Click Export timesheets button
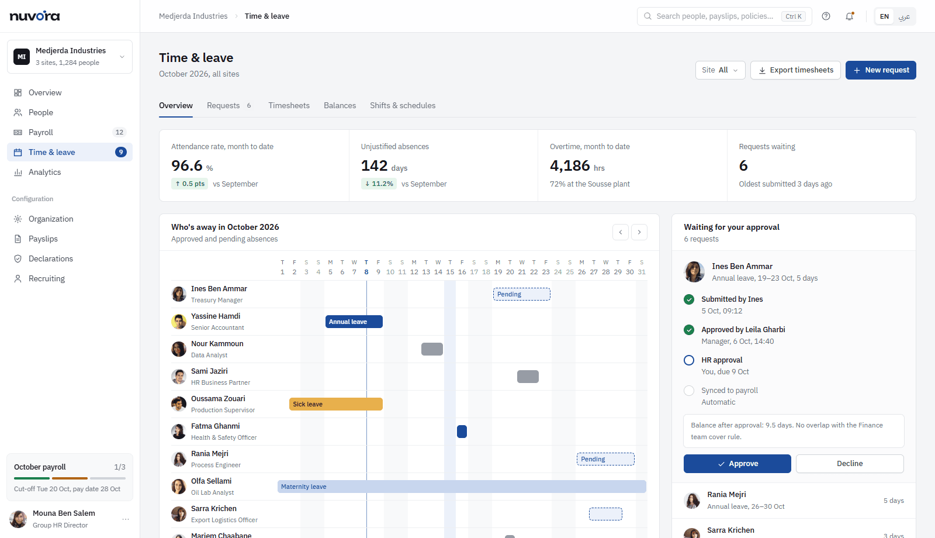935x538 pixels. coord(795,70)
